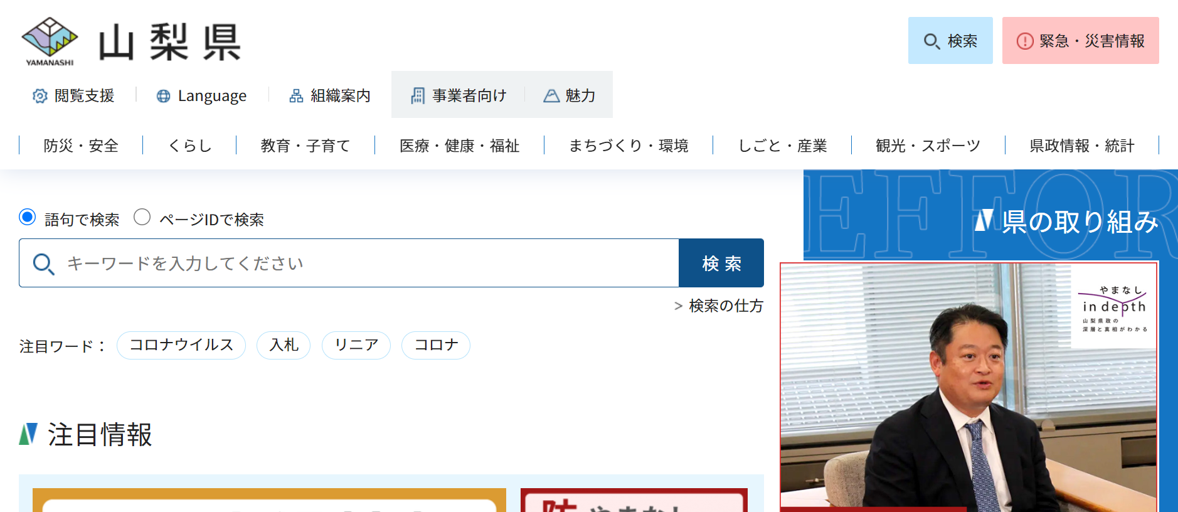Select the 語句で検索 radio button
Screen dimensions: 1178x512
[27, 217]
